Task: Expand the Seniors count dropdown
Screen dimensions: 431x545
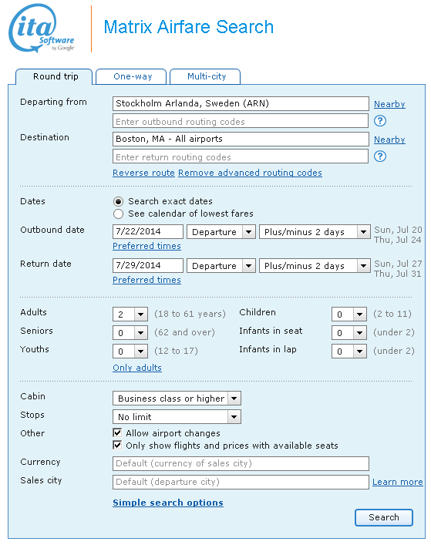Action: point(130,333)
